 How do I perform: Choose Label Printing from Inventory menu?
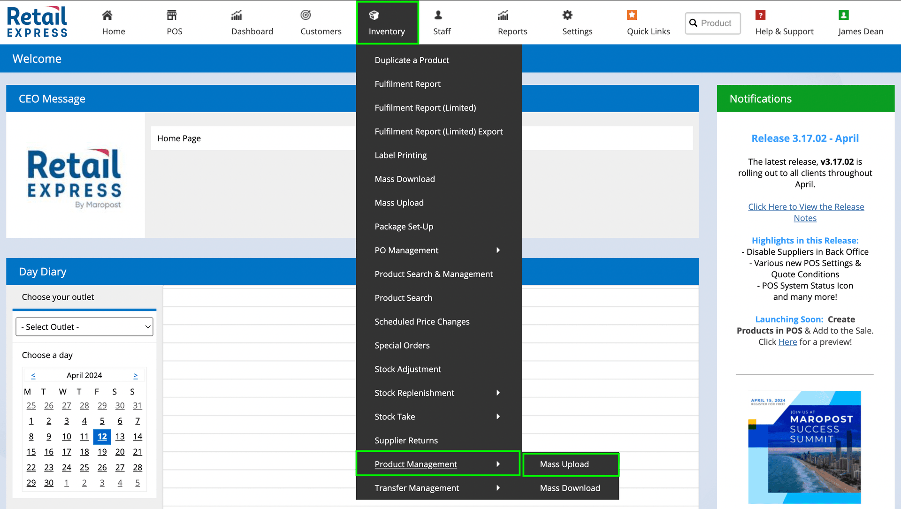(401, 155)
